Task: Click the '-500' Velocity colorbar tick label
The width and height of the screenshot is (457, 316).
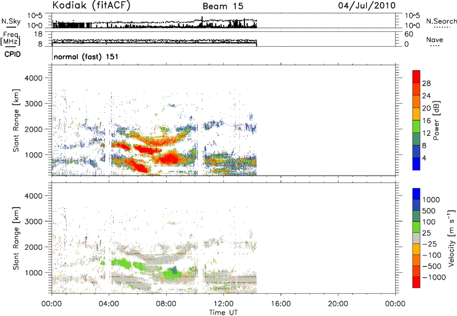Action: (x=432, y=266)
